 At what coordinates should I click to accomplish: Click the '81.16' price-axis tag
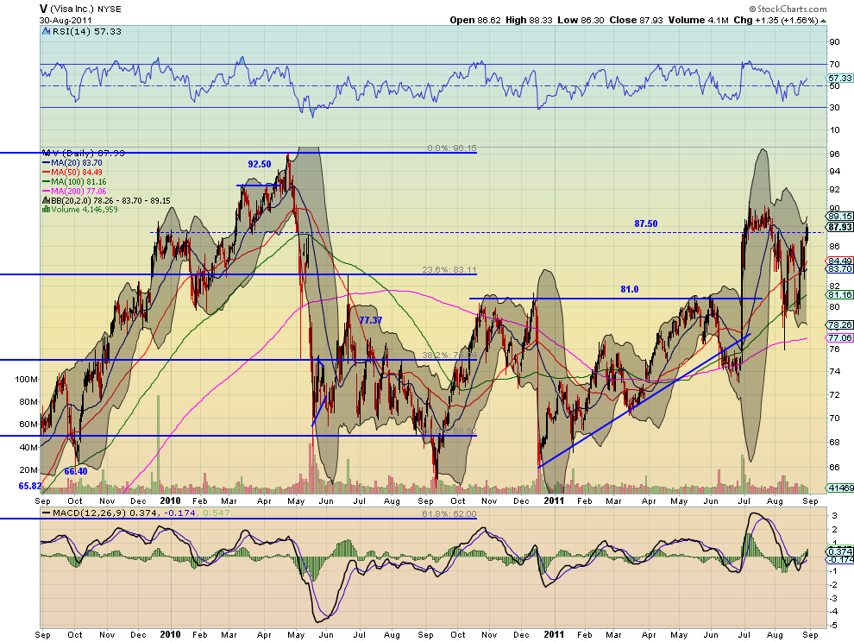click(x=839, y=295)
